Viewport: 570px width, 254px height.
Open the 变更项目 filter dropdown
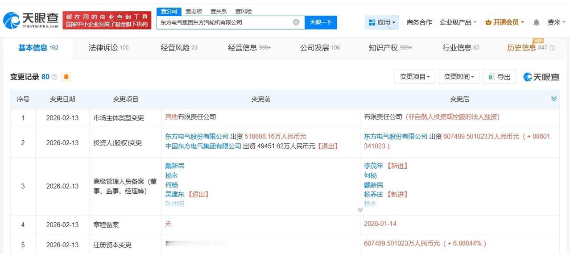point(415,77)
